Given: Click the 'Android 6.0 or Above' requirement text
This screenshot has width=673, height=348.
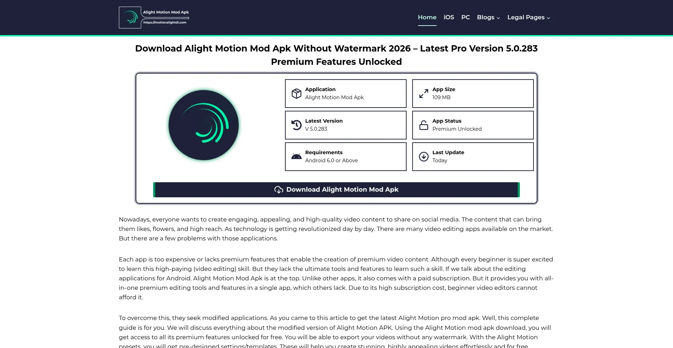Looking at the screenshot, I should coord(332,161).
